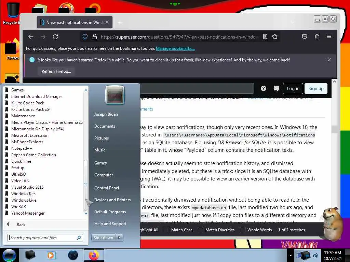
Task: Expand Yahoo! Messenger folder
Action: point(28,213)
